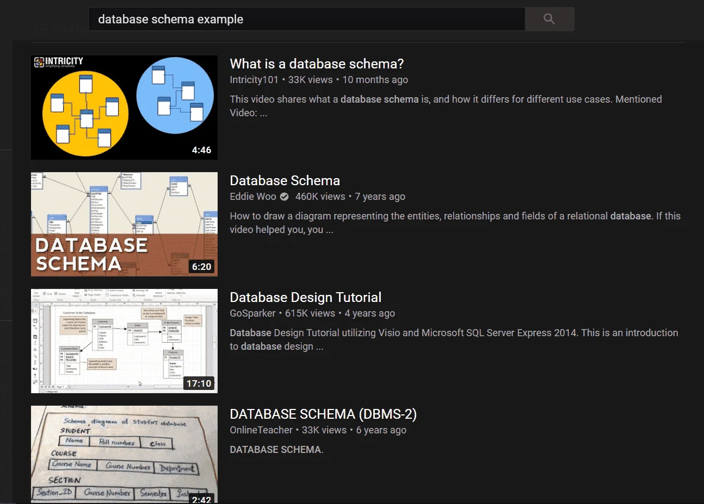Click the 2:42 duration badge
Viewport: 704px width, 504px height.
tap(201, 499)
